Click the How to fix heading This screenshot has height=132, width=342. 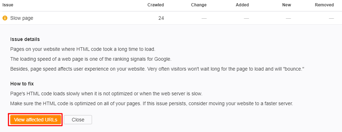[22, 84]
